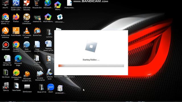
Task: Click the Roblox logo in launcher
Action: [x=91, y=46]
